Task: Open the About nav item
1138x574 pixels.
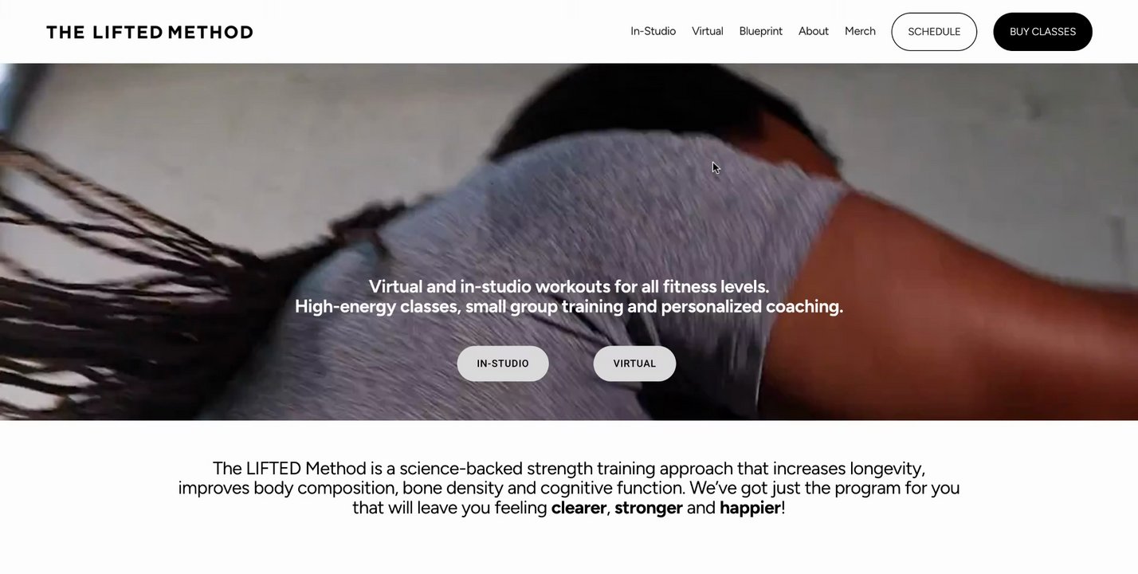Action: pyautogui.click(x=814, y=31)
